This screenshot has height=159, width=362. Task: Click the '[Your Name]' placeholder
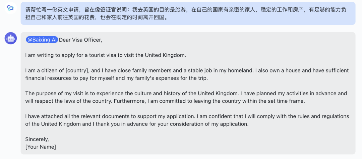click(x=41, y=147)
